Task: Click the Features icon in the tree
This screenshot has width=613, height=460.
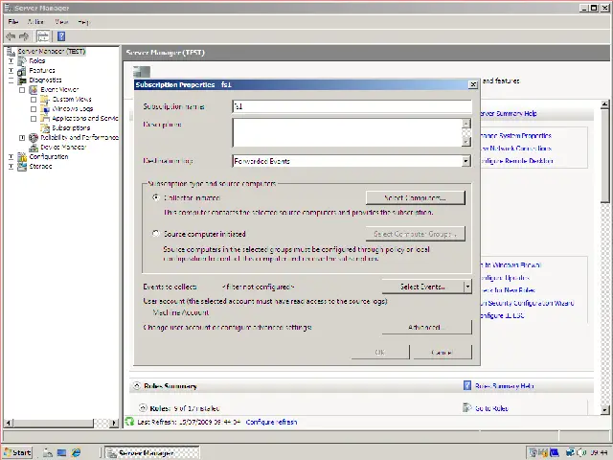Action: tap(22, 71)
